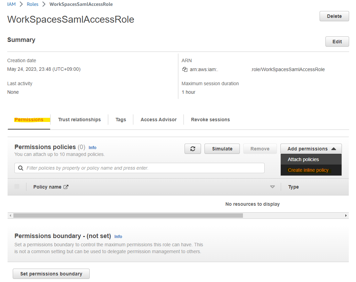Navigate back using the Roles breadcrumb link
This screenshot has width=356, height=282.
pos(32,4)
